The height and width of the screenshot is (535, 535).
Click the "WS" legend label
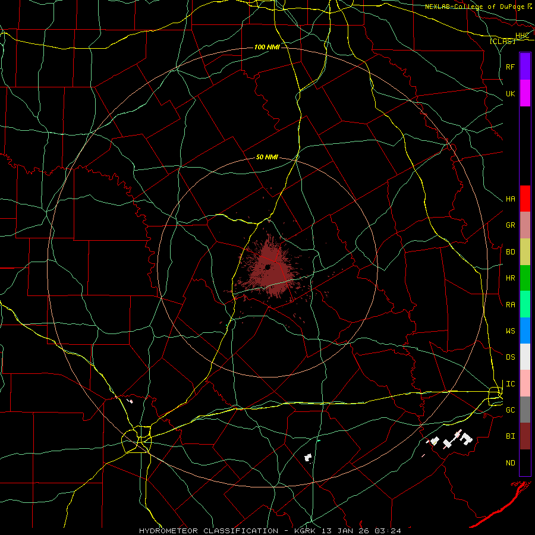[x=510, y=331]
